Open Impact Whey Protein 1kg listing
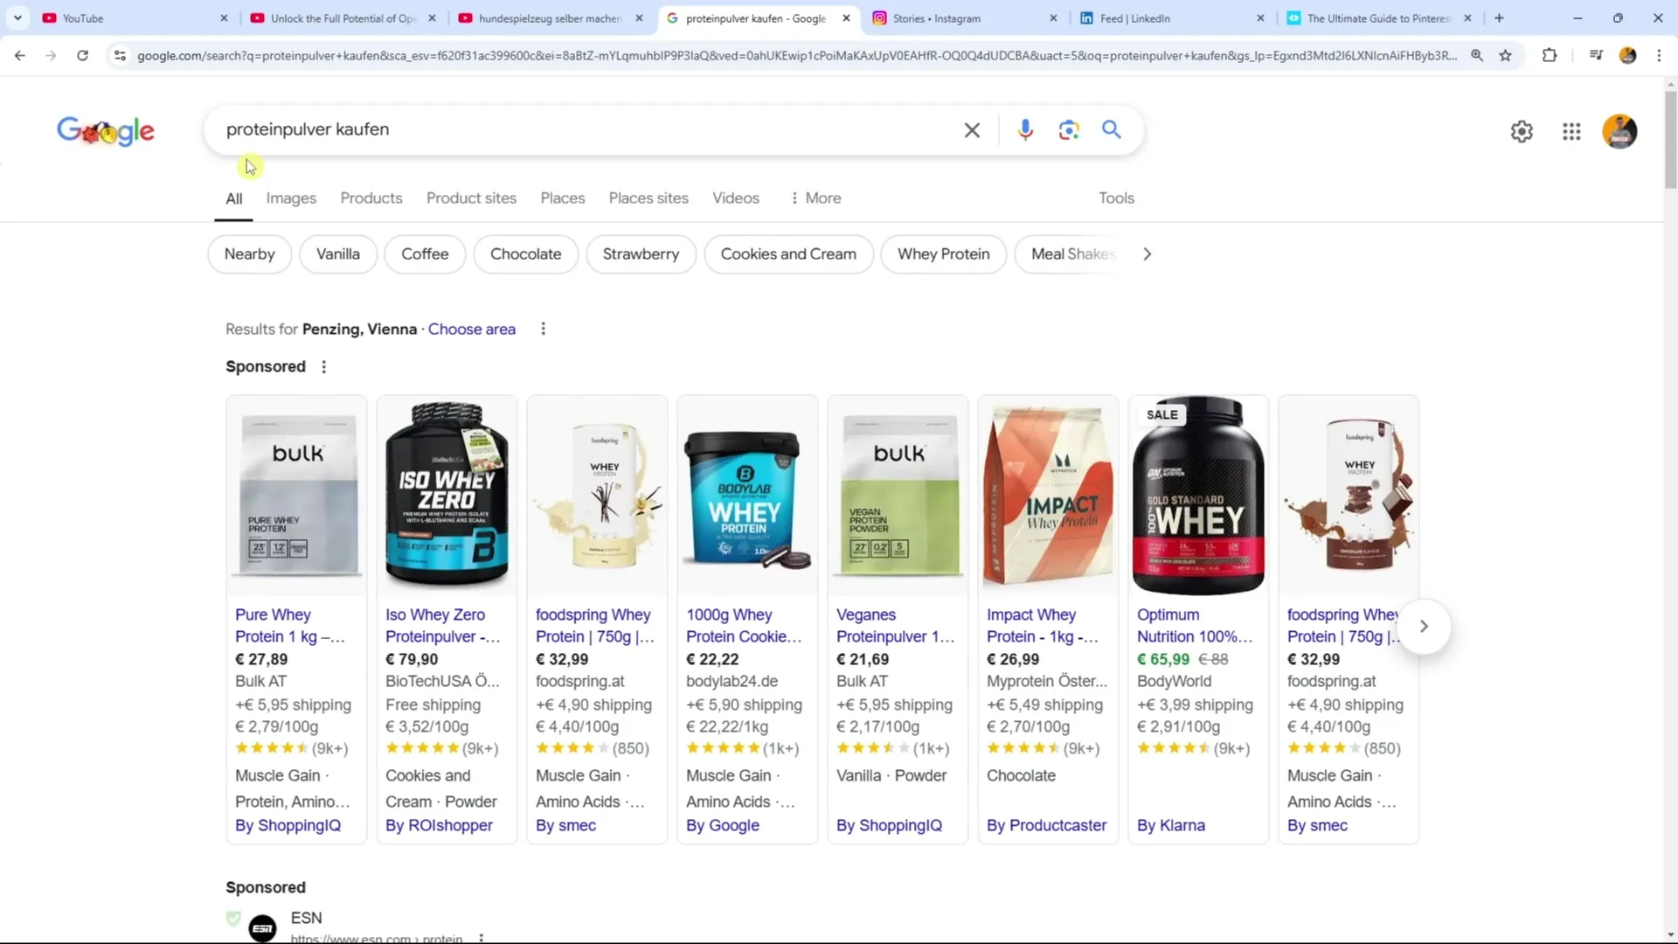1678x944 pixels. (1043, 626)
